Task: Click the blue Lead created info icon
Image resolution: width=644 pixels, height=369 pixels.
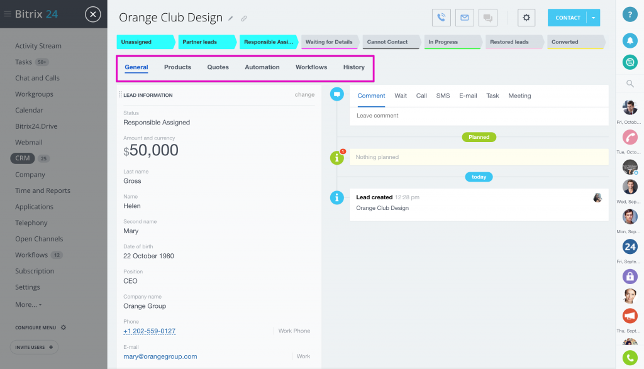Action: point(337,198)
